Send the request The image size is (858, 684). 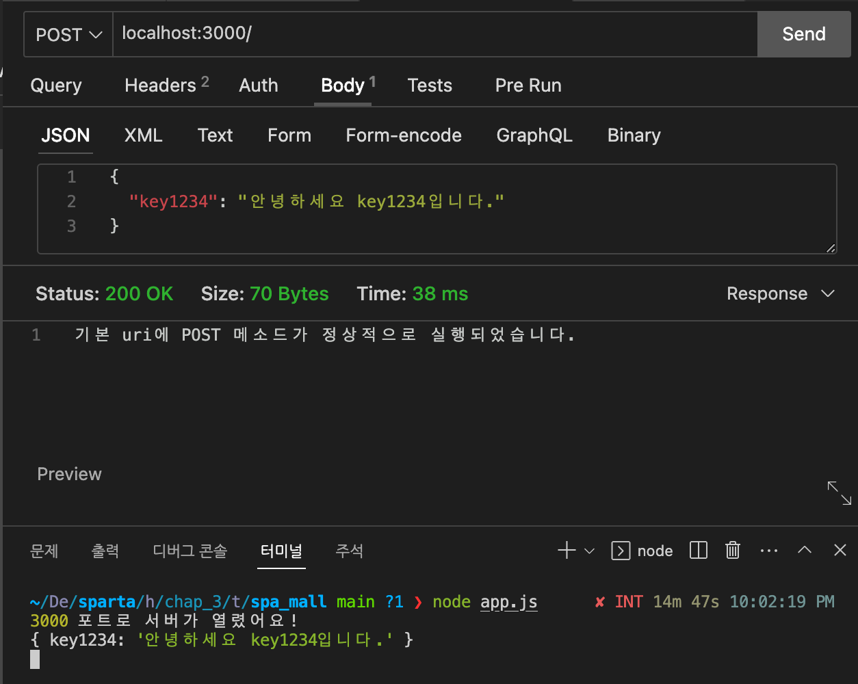[803, 34]
